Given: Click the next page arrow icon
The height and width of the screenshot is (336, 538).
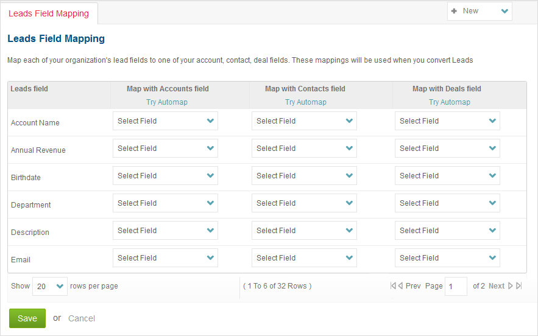Looking at the screenshot, I should (510, 285).
